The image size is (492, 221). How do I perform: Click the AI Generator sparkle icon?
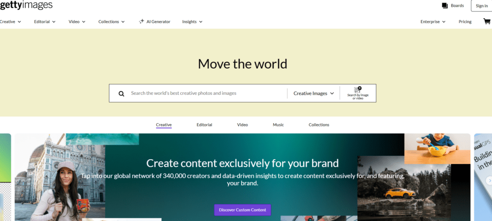[x=141, y=22]
